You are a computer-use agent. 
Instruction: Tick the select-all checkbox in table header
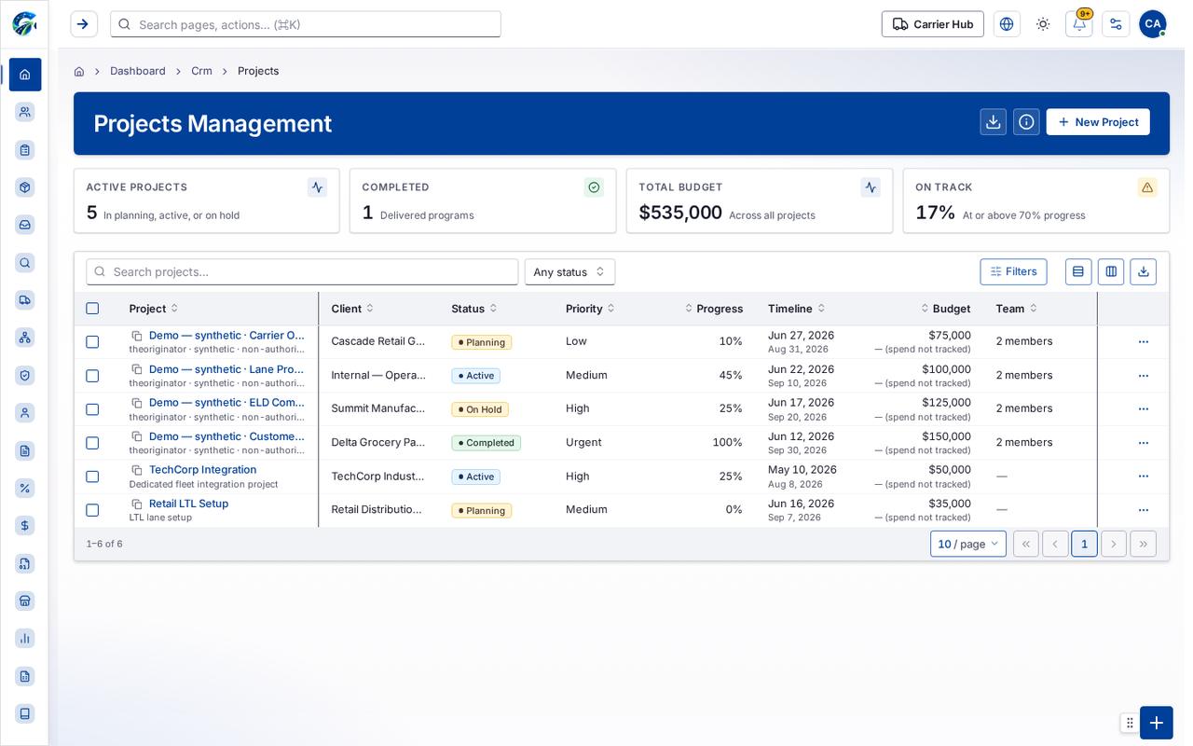point(92,309)
